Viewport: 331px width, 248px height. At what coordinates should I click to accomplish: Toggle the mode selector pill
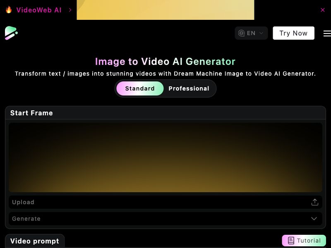click(x=165, y=88)
